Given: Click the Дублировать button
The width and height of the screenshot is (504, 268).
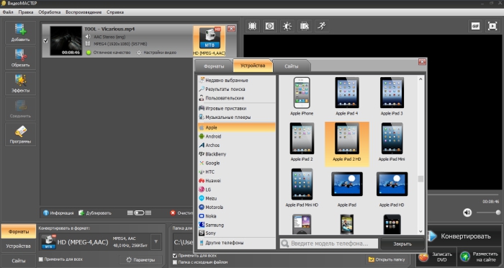Looking at the screenshot, I should pyautogui.click(x=95, y=213).
